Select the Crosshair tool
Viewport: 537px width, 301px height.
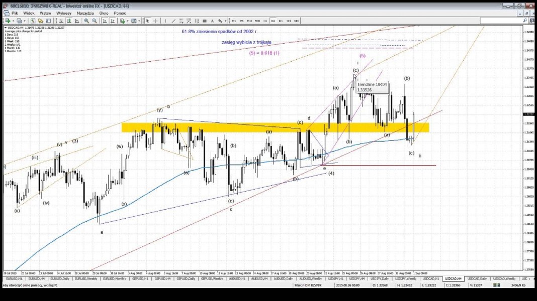pyautogui.click(x=155, y=21)
